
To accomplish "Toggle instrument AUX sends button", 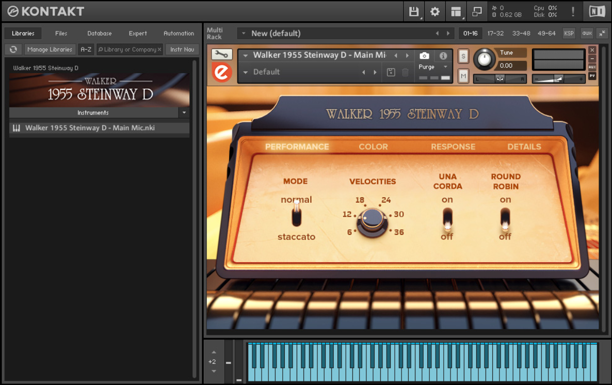I will coord(592,67).
